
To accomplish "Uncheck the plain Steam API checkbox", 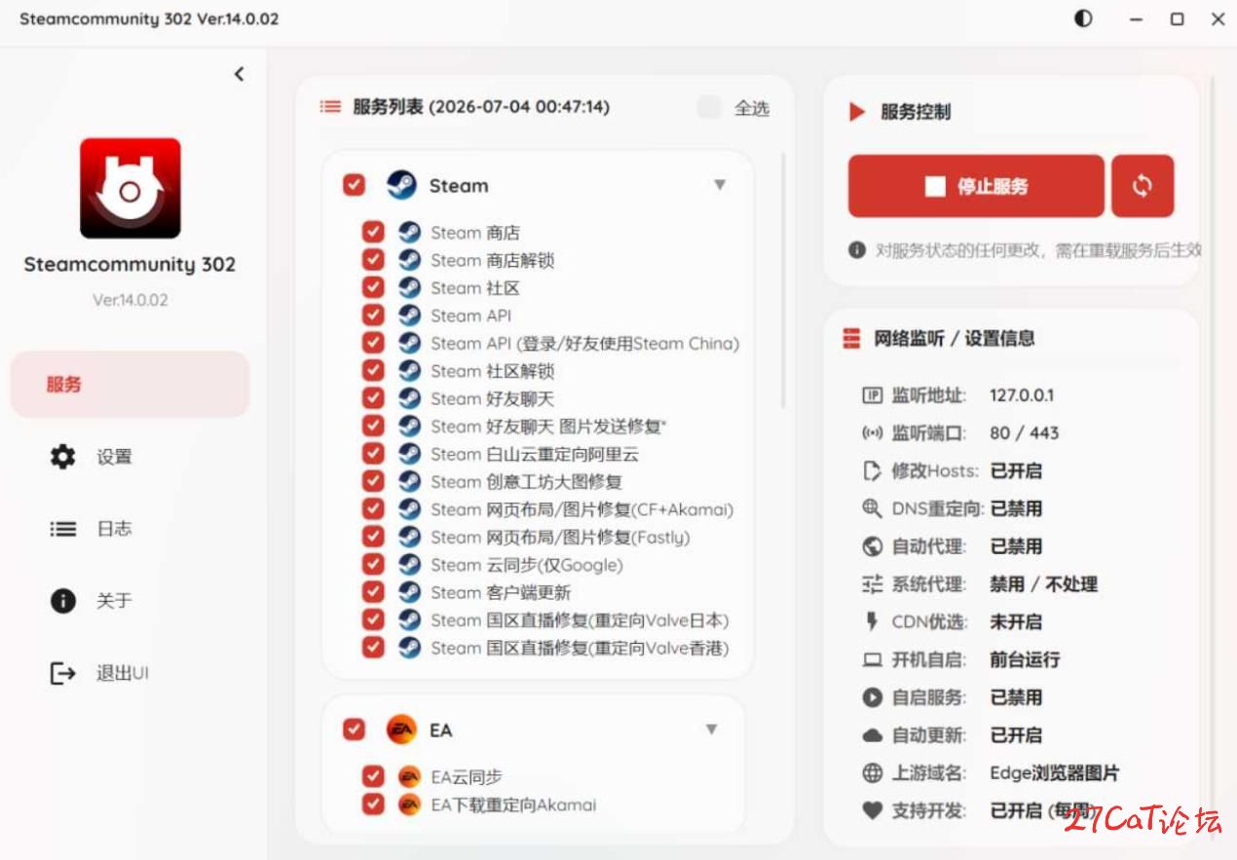I will 373,316.
